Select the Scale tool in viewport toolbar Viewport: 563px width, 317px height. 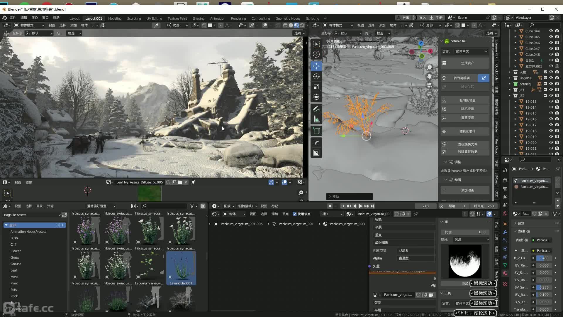pos(316,87)
